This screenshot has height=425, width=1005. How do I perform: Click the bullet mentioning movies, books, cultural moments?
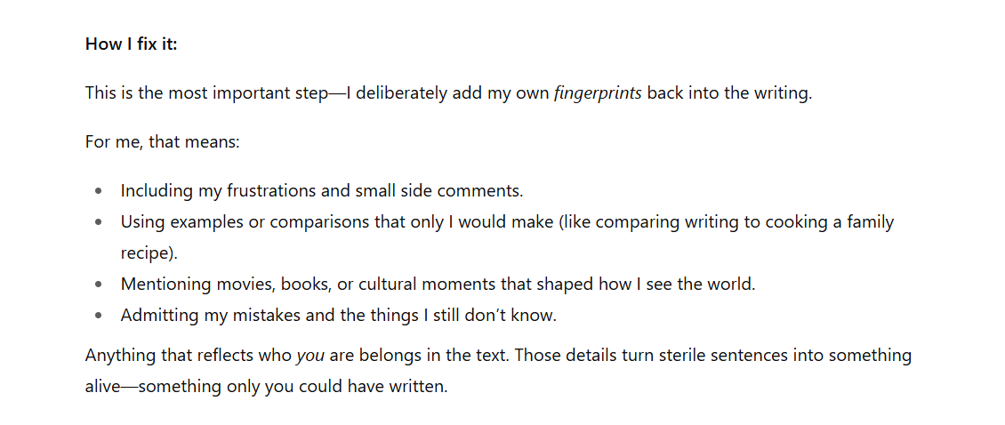[438, 285]
